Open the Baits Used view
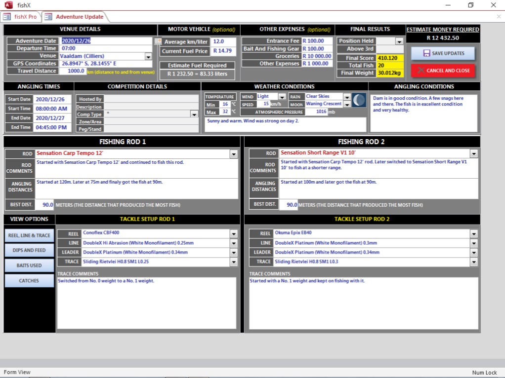 (x=29, y=265)
